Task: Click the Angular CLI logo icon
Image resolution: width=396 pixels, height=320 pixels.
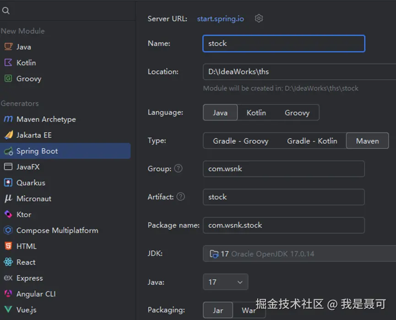Action: (x=8, y=294)
